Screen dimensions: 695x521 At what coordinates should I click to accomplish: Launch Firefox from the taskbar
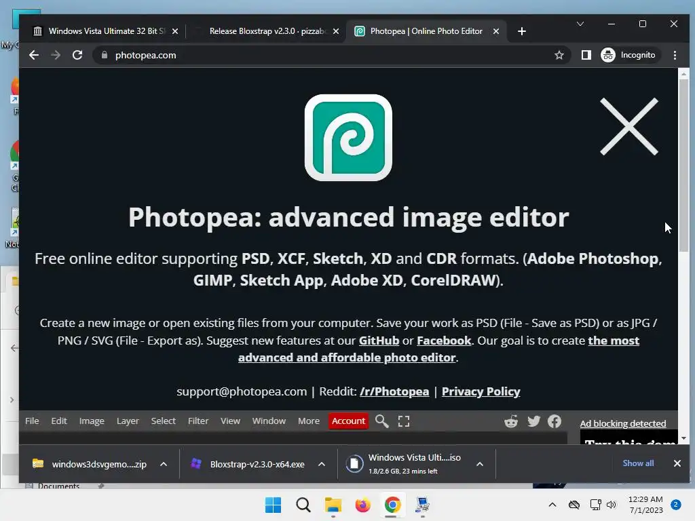coord(362,505)
